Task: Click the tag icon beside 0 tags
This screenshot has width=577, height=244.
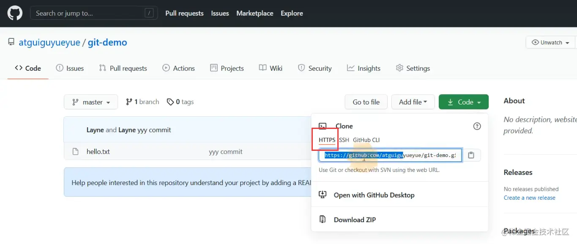Action: click(170, 102)
